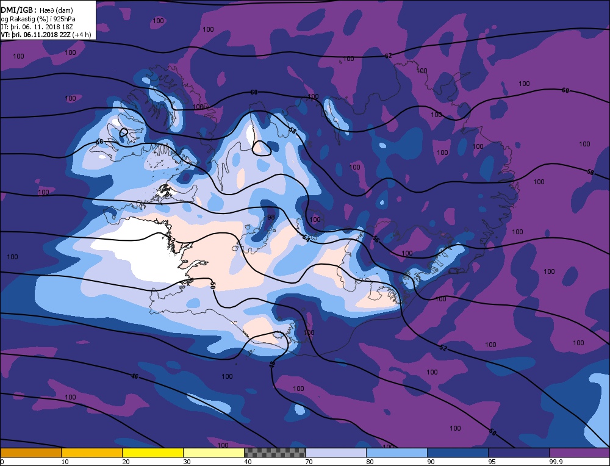Click the dark orange 0–10 legend swatch
Viewport: 610px width, 466px height.
tap(30, 453)
